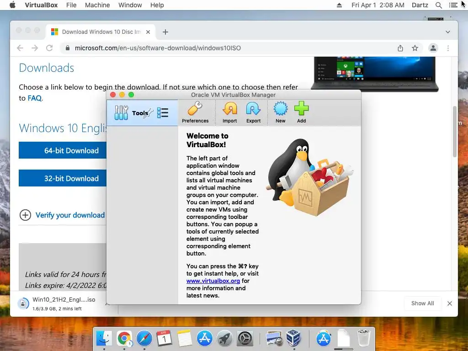The width and height of the screenshot is (468, 351).
Task: Click the VirtualBox cube Dock icon
Action: click(x=294, y=339)
